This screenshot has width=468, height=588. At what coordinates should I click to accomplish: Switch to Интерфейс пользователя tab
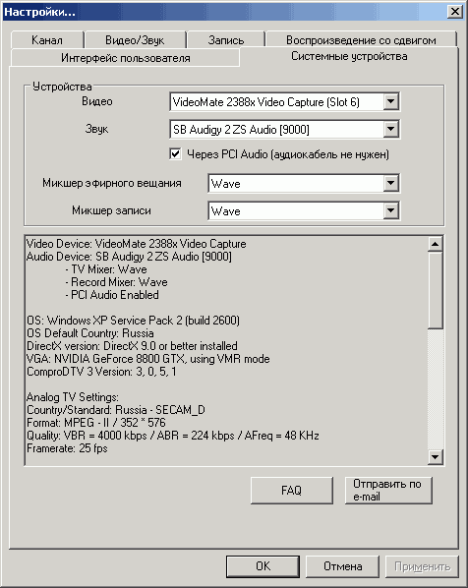[126, 58]
